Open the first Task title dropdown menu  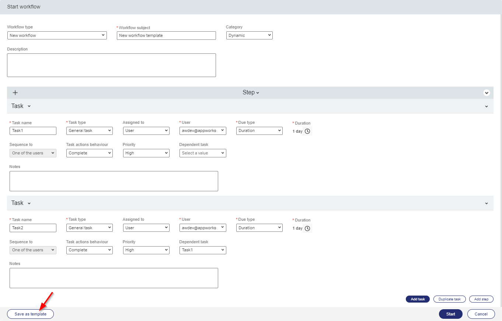click(x=21, y=106)
